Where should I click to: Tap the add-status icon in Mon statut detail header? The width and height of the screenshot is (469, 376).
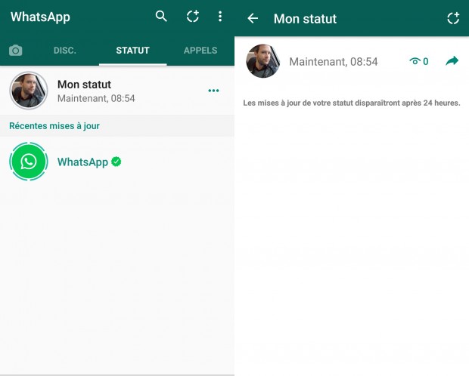(453, 18)
